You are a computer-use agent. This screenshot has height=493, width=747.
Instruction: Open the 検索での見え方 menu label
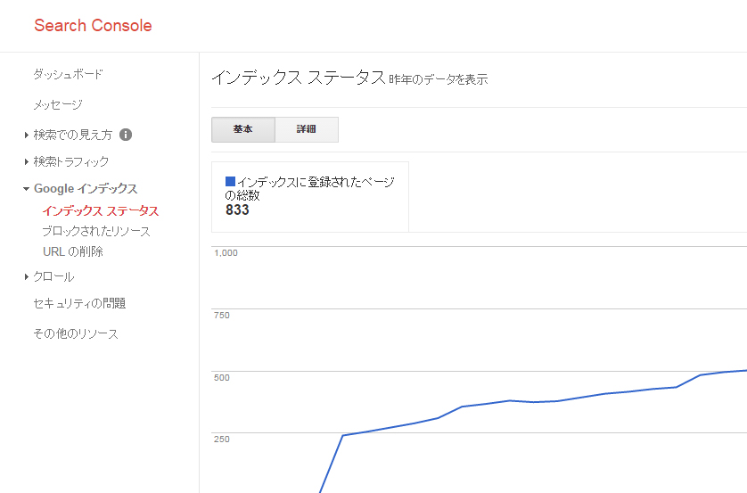point(73,135)
